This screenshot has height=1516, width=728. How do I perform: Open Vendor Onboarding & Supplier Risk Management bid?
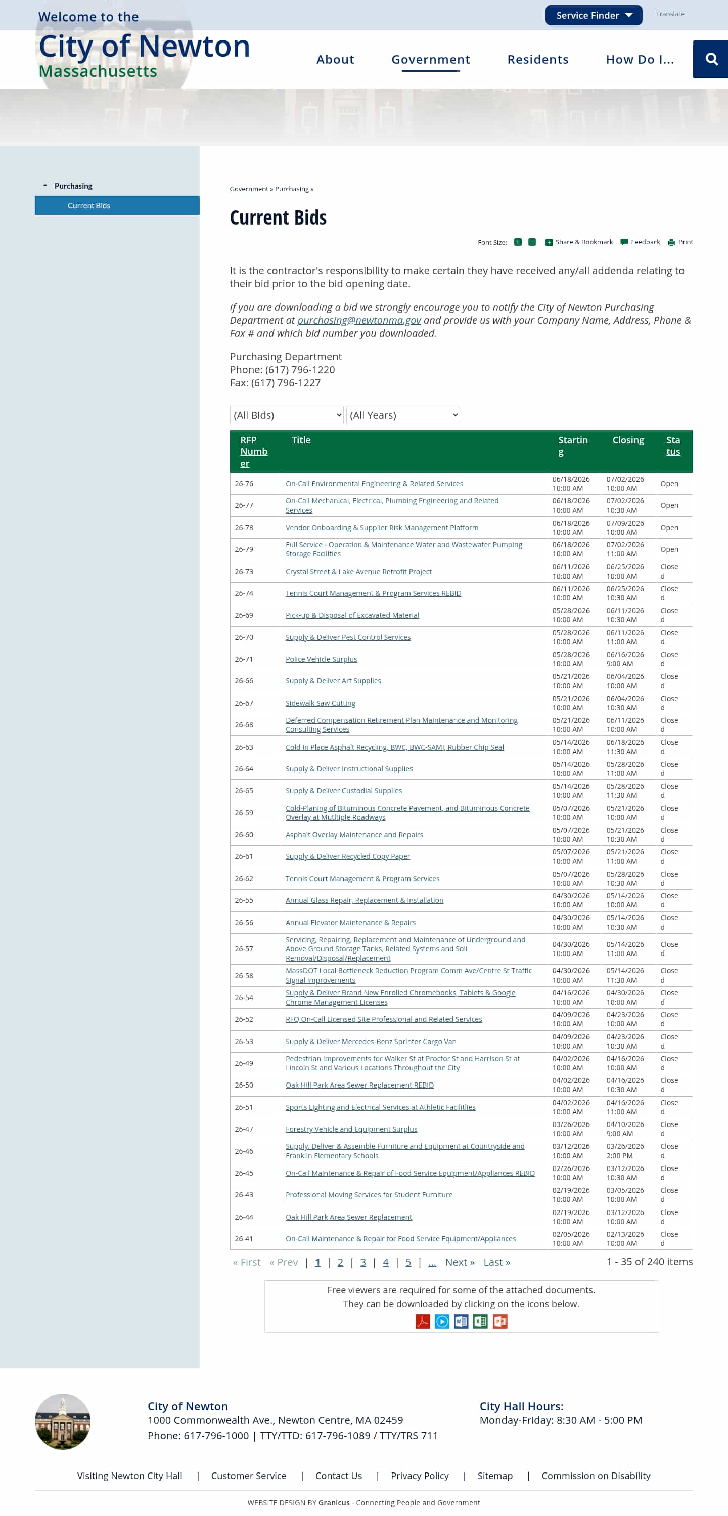coord(382,527)
